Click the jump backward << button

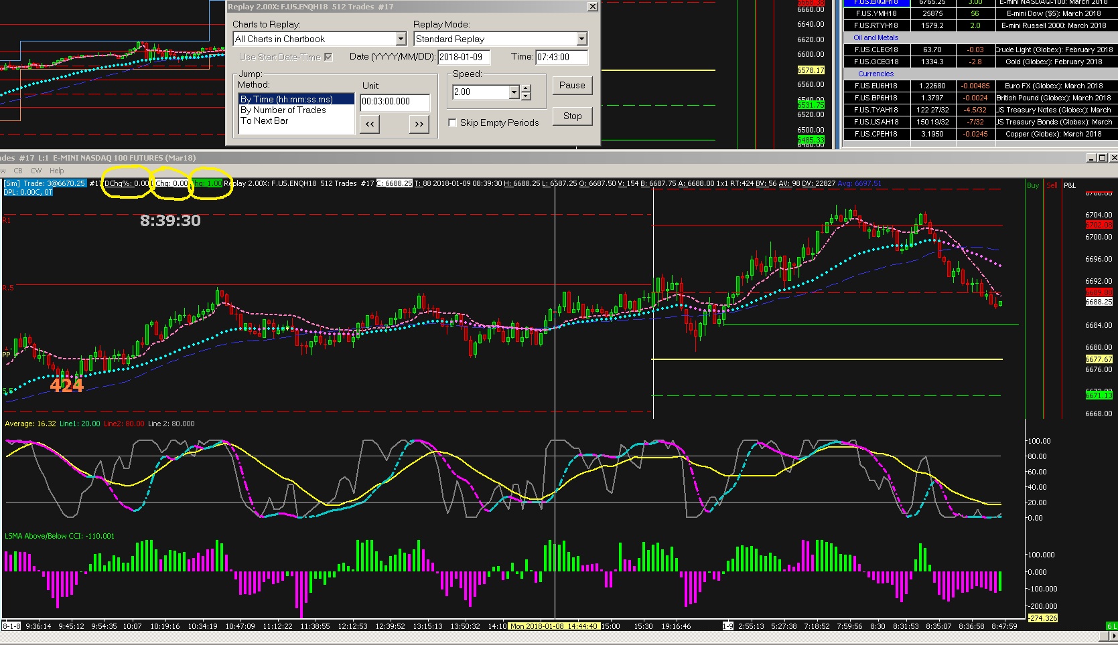pyautogui.click(x=370, y=124)
